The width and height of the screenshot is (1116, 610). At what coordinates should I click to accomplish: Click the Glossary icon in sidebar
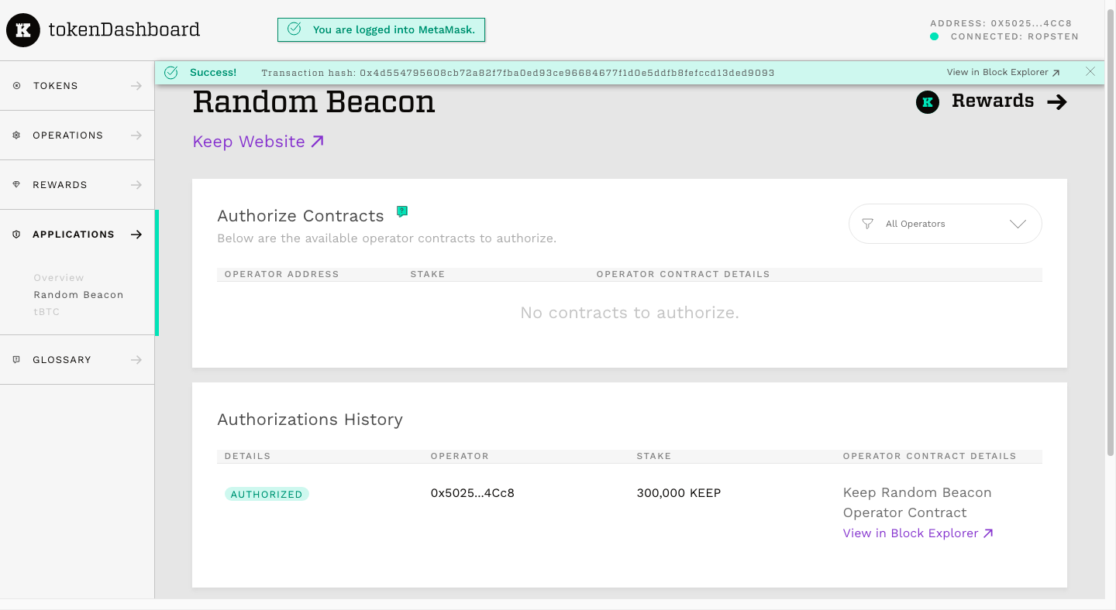click(17, 360)
